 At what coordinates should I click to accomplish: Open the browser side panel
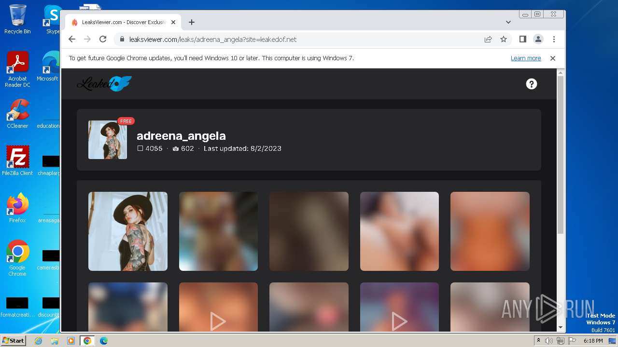coord(523,39)
